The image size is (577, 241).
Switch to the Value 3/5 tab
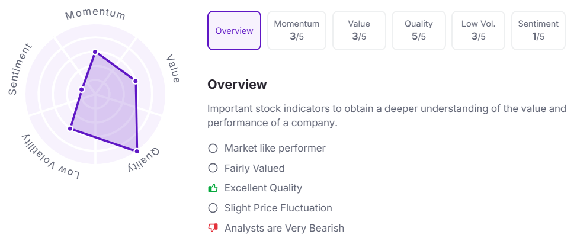(359, 30)
